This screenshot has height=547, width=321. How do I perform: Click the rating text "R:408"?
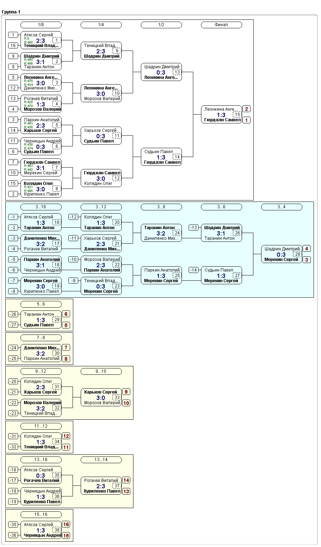click(x=28, y=42)
